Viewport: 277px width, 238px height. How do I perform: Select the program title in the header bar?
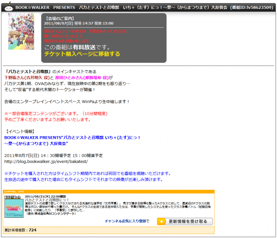click(x=144, y=7)
